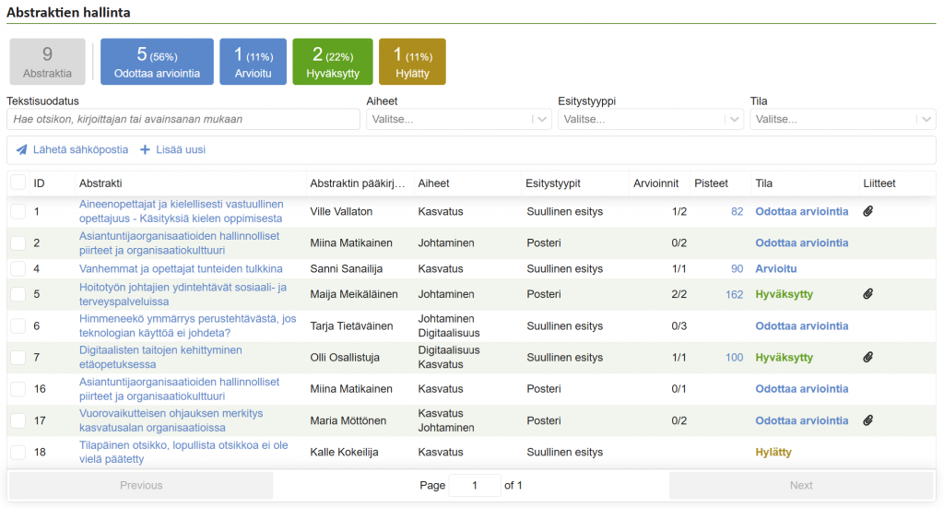
Task: Tick the select-all checkbox in table header
Action: tap(18, 183)
